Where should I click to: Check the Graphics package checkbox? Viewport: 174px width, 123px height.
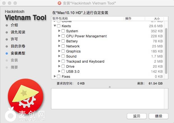(x=63, y=51)
